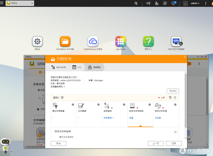This screenshot has width=213, height=156.
Task: Open settings gear for 源文件筛选器
Action: 73,105
